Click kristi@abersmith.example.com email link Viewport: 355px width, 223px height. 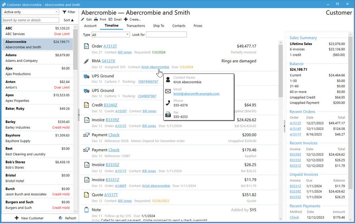point(196,94)
